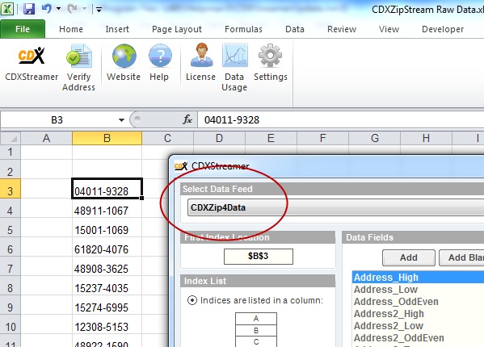This screenshot has height=347, width=484.
Task: Select cell containing 04011-9328
Action: coord(107,189)
